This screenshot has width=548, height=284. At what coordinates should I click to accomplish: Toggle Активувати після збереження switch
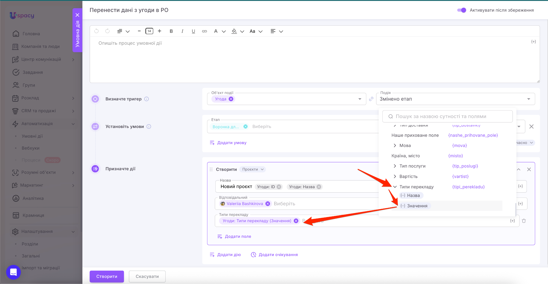coord(462,10)
